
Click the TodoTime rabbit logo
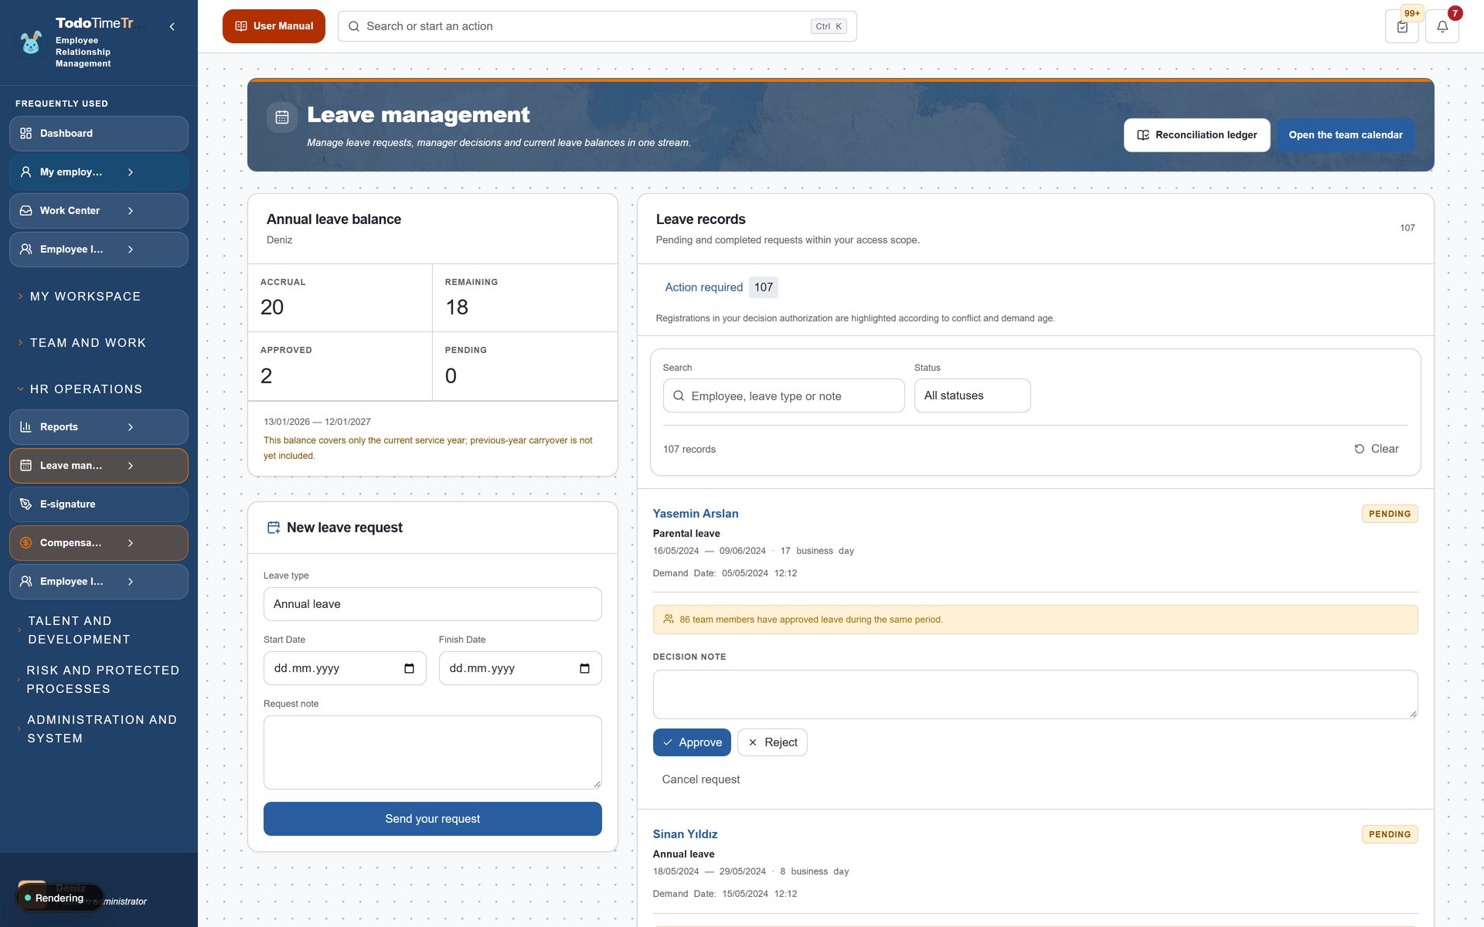click(x=31, y=42)
